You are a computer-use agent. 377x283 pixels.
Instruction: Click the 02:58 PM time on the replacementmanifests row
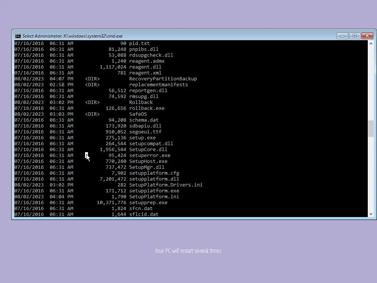(61, 84)
